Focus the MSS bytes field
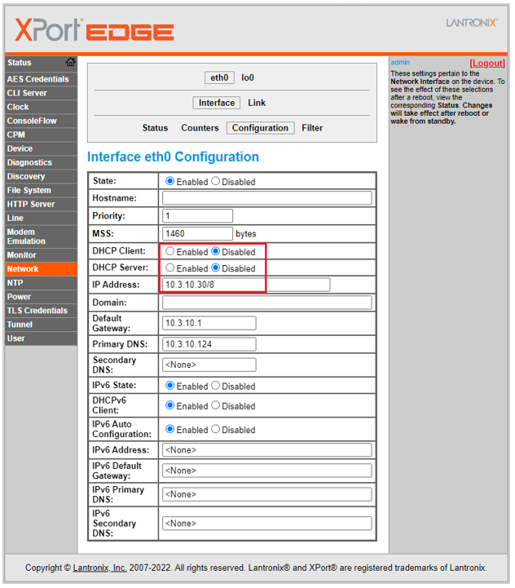The height and width of the screenshot is (588, 515). (197, 233)
